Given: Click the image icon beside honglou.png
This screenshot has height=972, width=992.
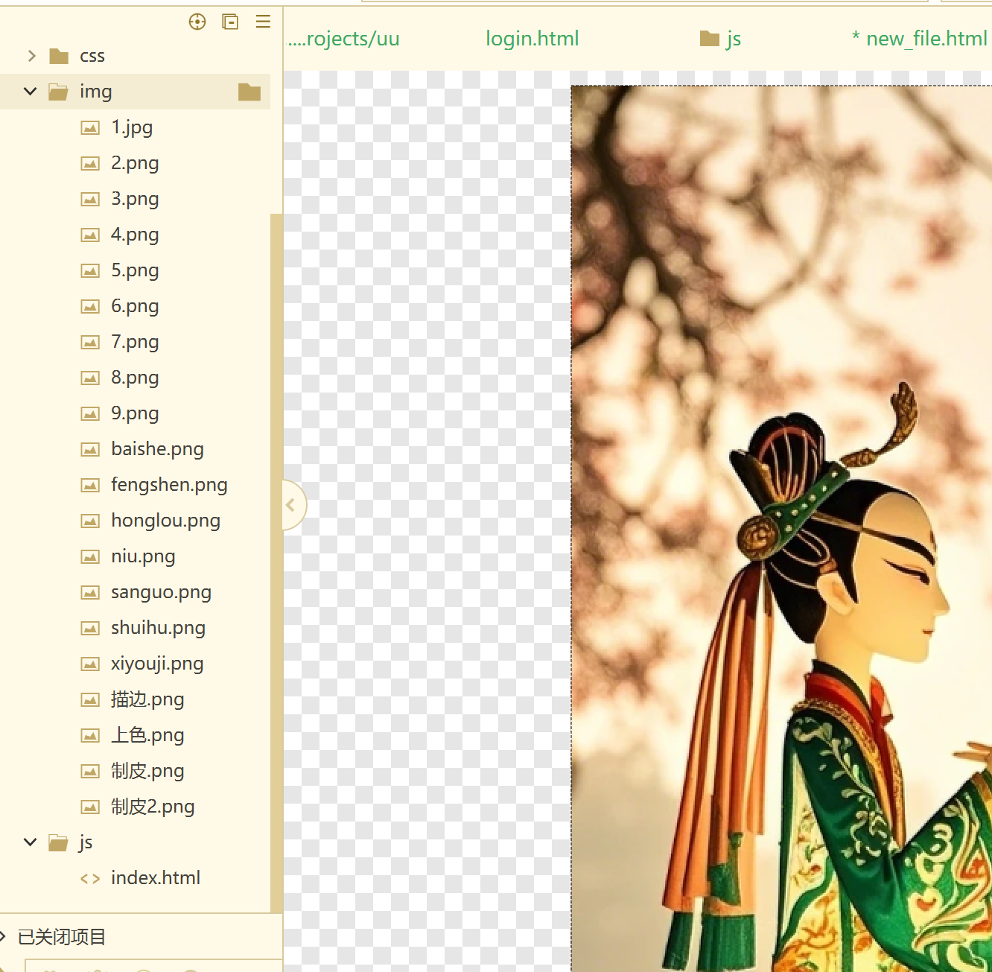Looking at the screenshot, I should (90, 521).
